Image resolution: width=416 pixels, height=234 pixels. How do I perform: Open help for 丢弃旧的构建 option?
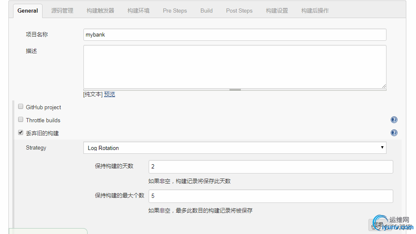pos(394,133)
